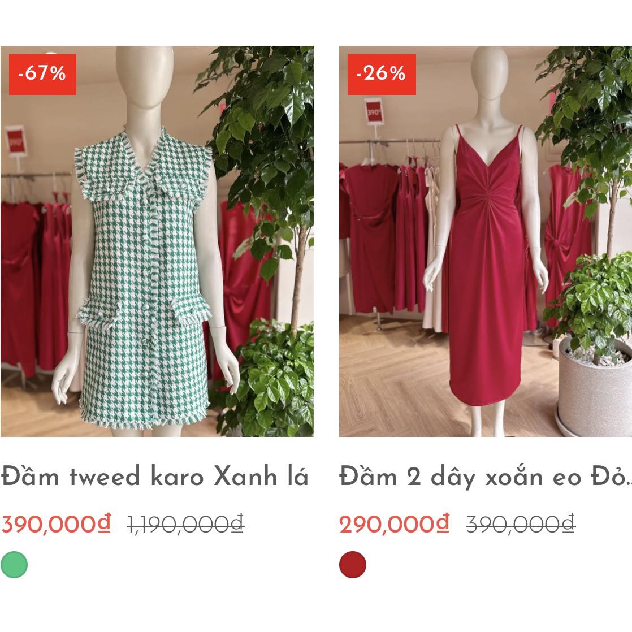Viewport: 632px width, 632px height.
Task: Select the dark red color swatch
Action: point(353,565)
